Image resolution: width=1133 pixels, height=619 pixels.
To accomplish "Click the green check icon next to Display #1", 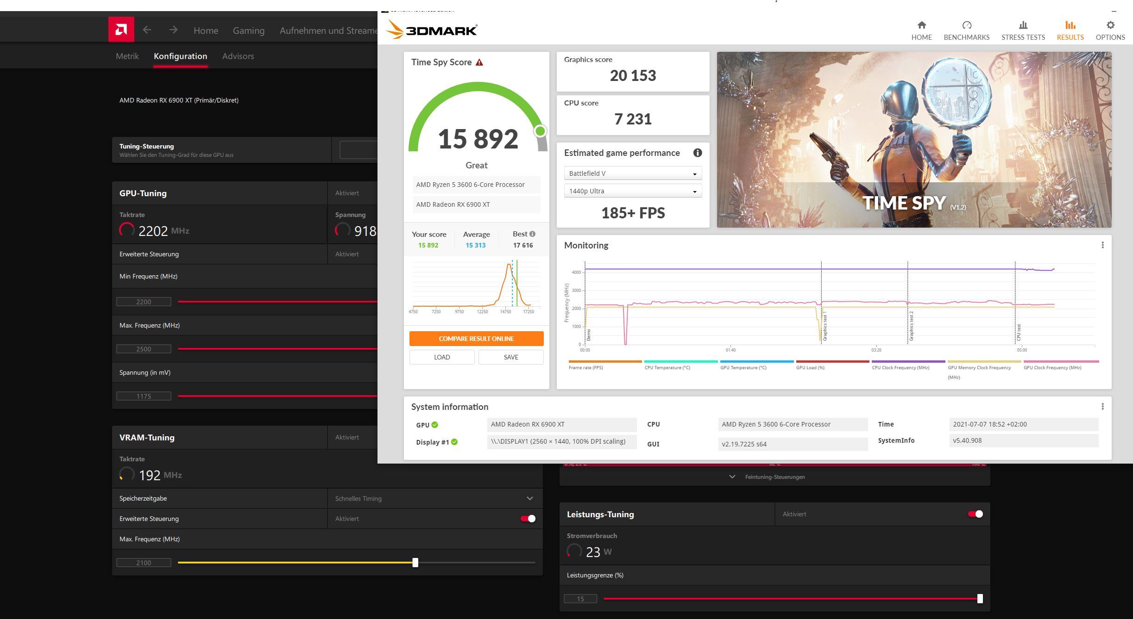I will pyautogui.click(x=454, y=442).
